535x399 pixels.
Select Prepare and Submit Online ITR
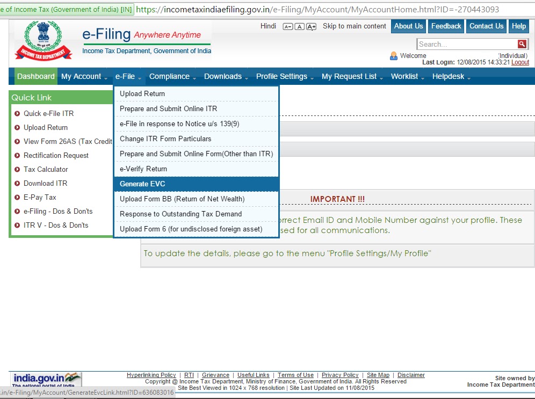pos(196,109)
